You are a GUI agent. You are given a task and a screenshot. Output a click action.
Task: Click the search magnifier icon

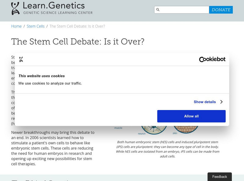[x=158, y=10]
